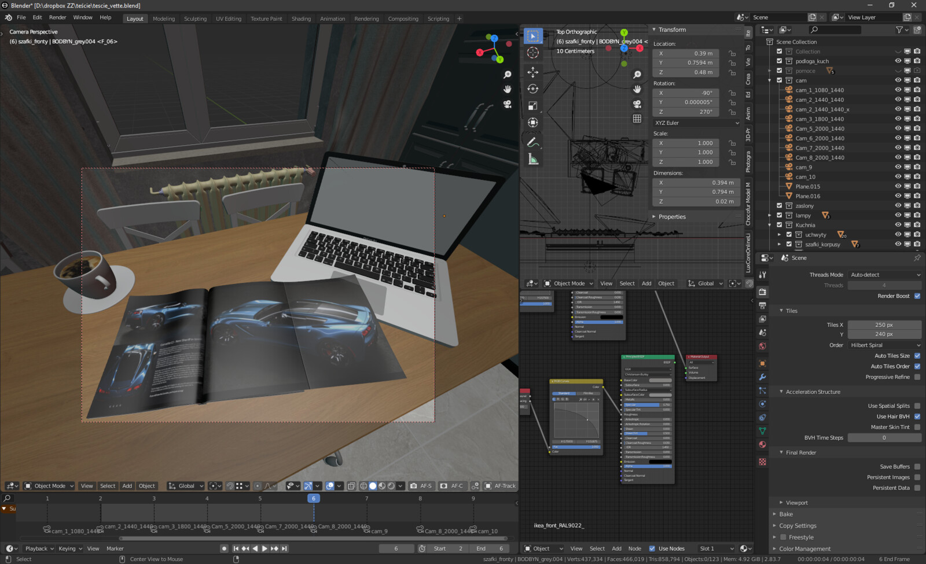
Task: Switch to the Compositing workspace tab
Action: coord(403,19)
